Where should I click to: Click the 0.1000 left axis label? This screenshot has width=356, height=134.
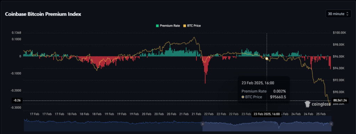click(x=16, y=39)
